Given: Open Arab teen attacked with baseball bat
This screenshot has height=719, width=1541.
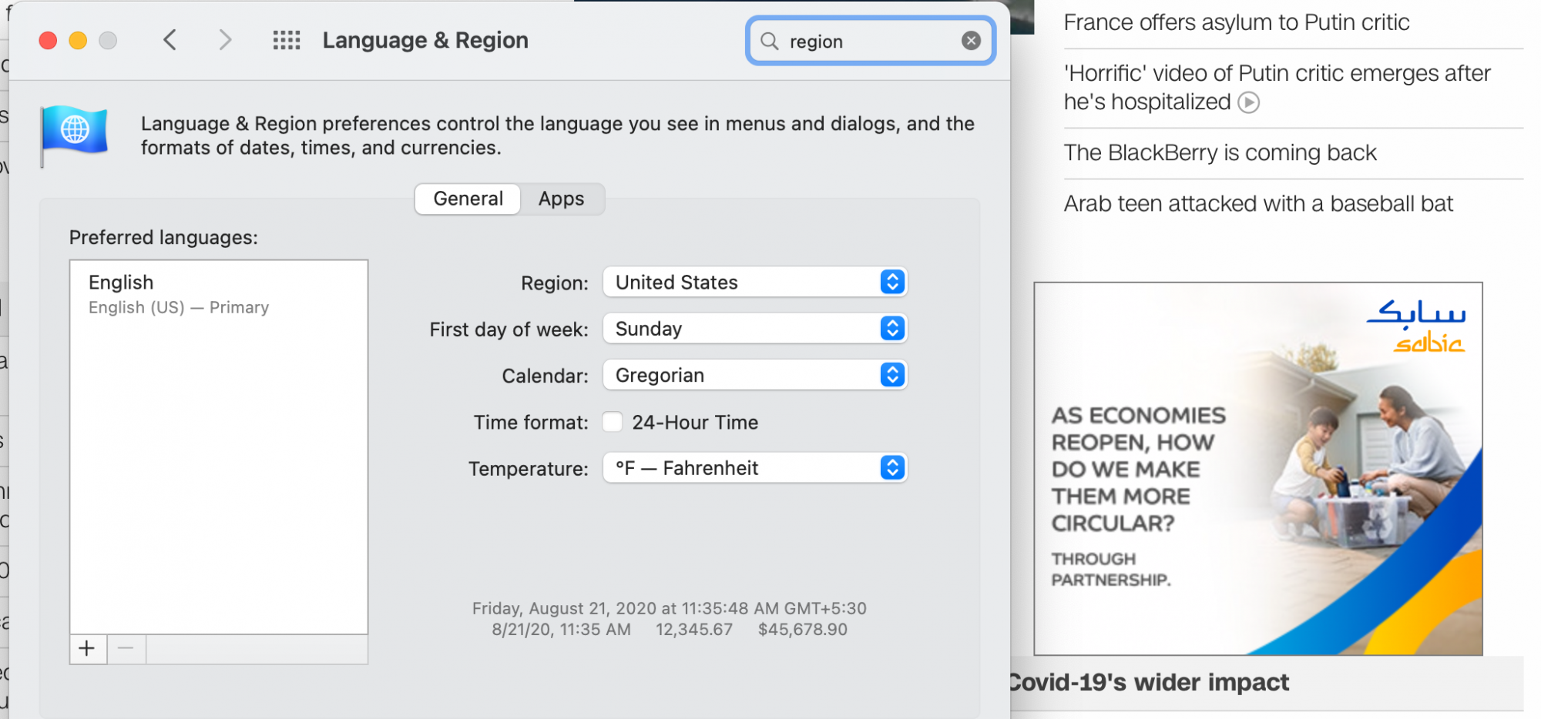Looking at the screenshot, I should [x=1258, y=203].
